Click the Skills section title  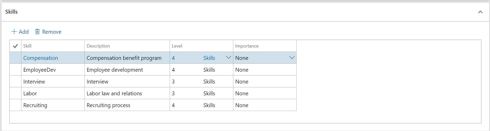point(12,12)
